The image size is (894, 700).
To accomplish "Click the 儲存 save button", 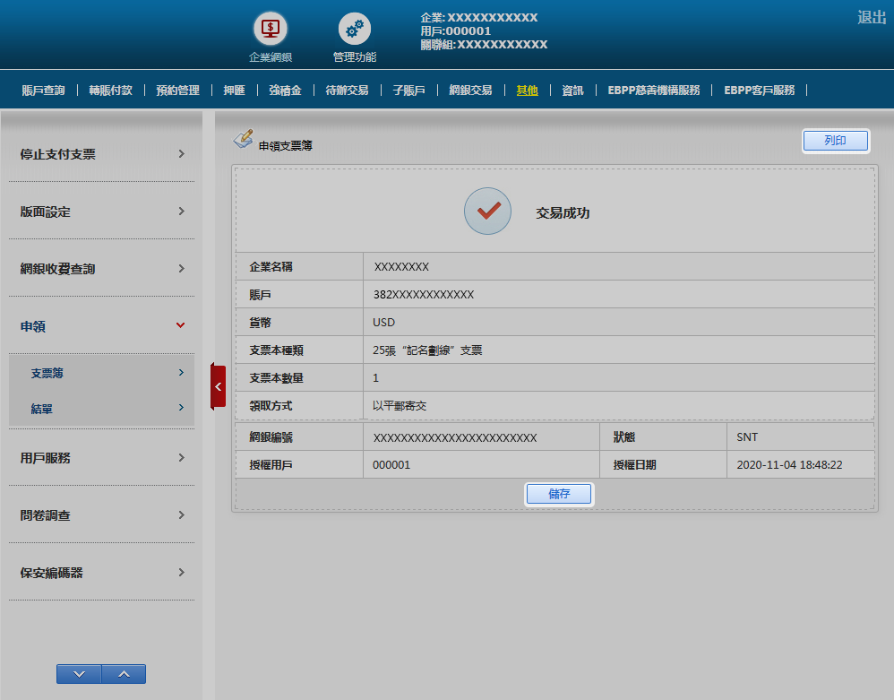I will click(559, 494).
